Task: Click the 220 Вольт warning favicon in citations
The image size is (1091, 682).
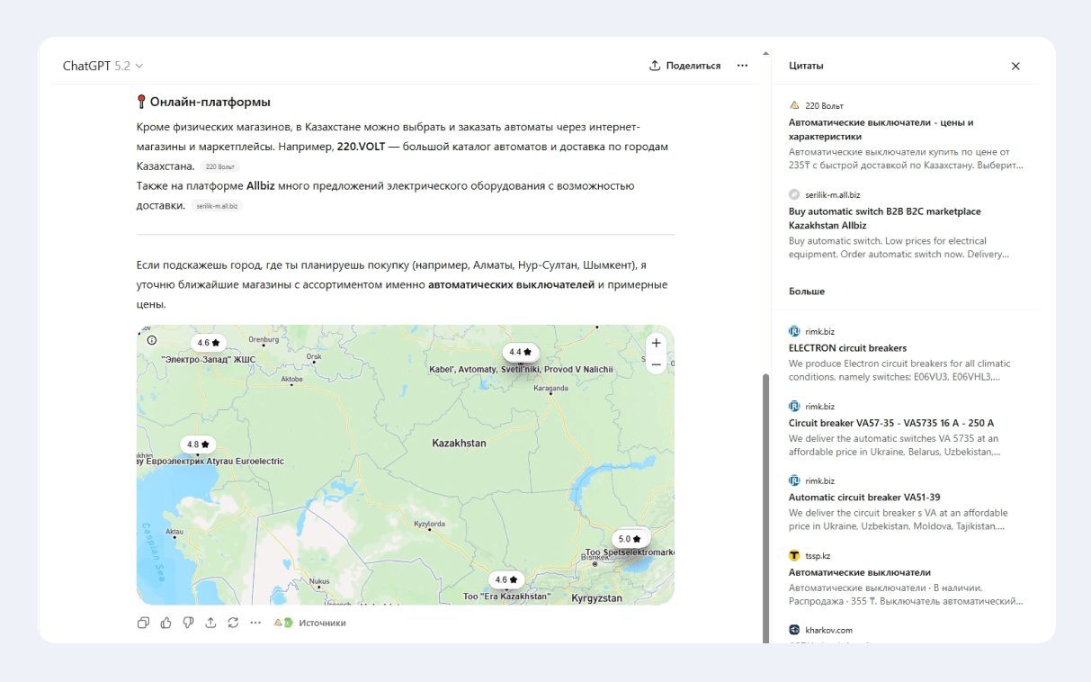Action: coord(794,105)
